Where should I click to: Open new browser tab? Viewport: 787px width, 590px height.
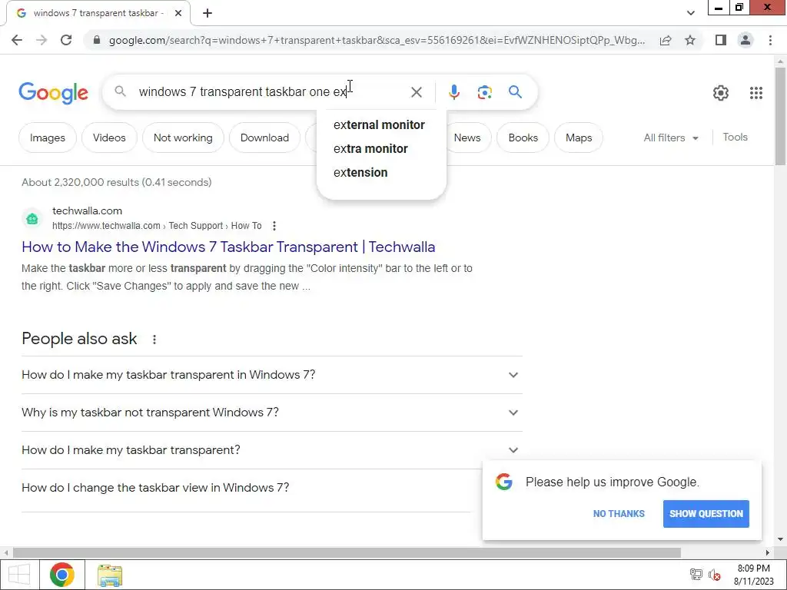(208, 13)
